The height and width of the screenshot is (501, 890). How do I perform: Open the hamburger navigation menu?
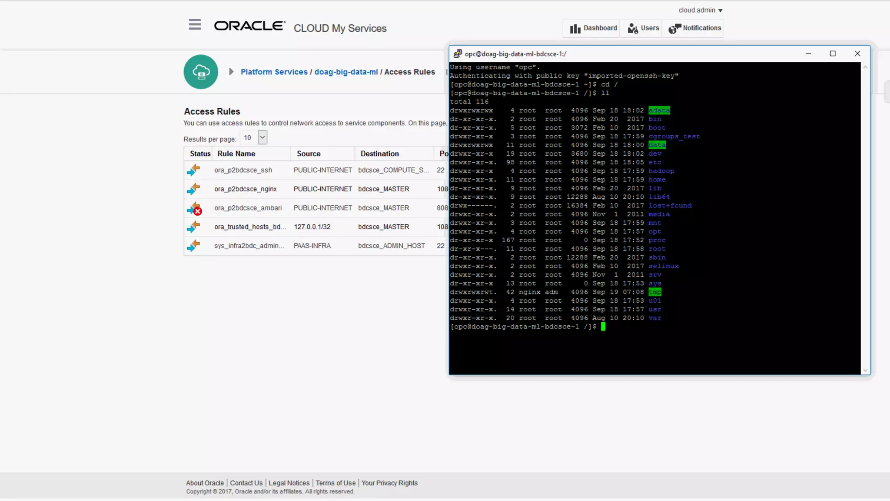[x=195, y=25]
